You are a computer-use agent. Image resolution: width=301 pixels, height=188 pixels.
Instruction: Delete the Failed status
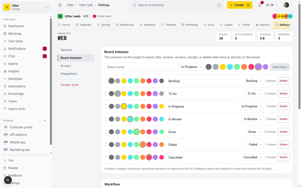coord(283,145)
